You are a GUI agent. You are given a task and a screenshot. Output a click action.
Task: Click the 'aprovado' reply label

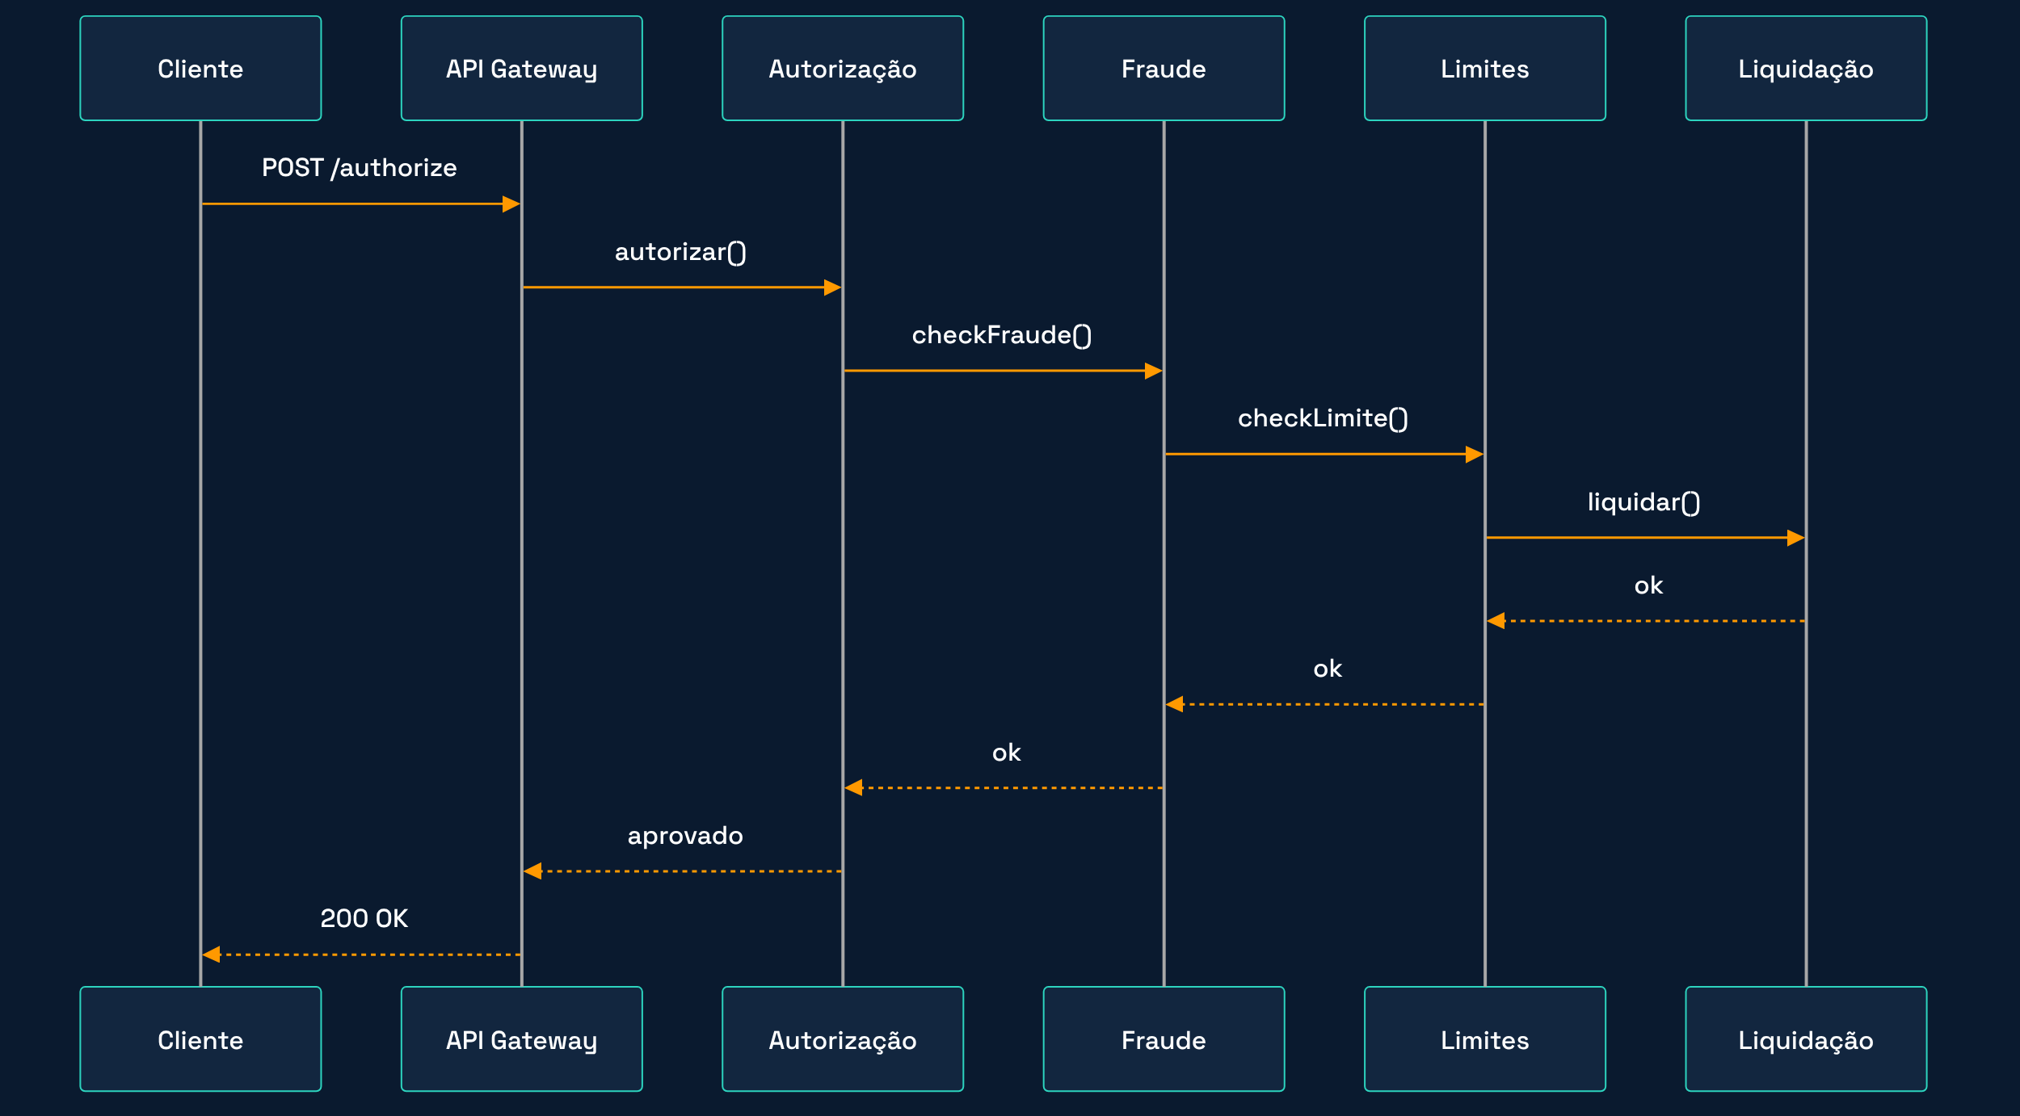[685, 836]
